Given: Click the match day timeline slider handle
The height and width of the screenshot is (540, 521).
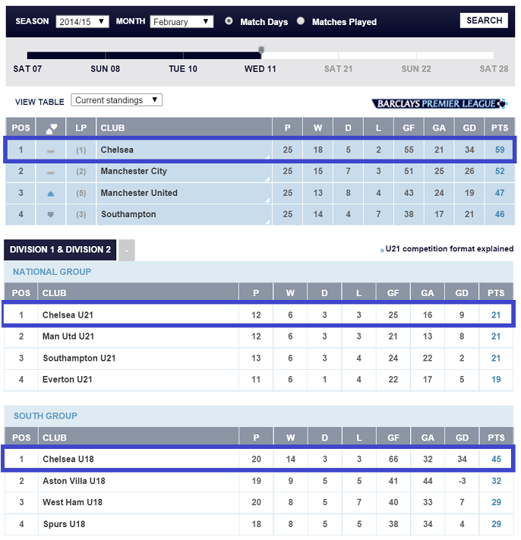Looking at the screenshot, I should [x=261, y=52].
